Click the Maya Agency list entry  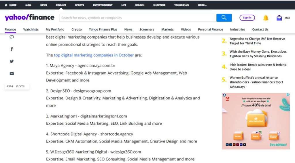point(81,66)
